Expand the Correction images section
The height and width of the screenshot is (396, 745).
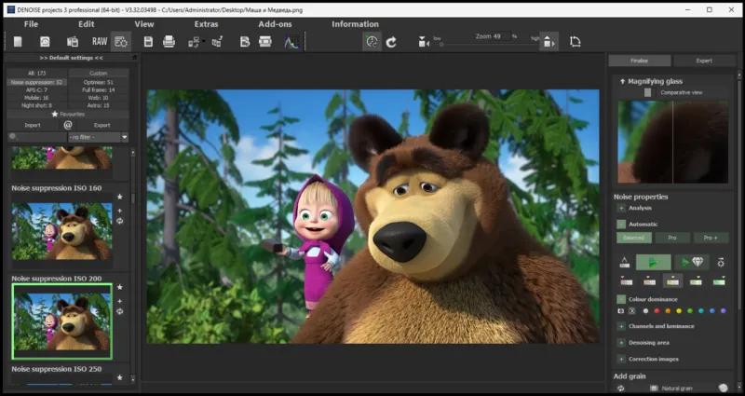621,359
